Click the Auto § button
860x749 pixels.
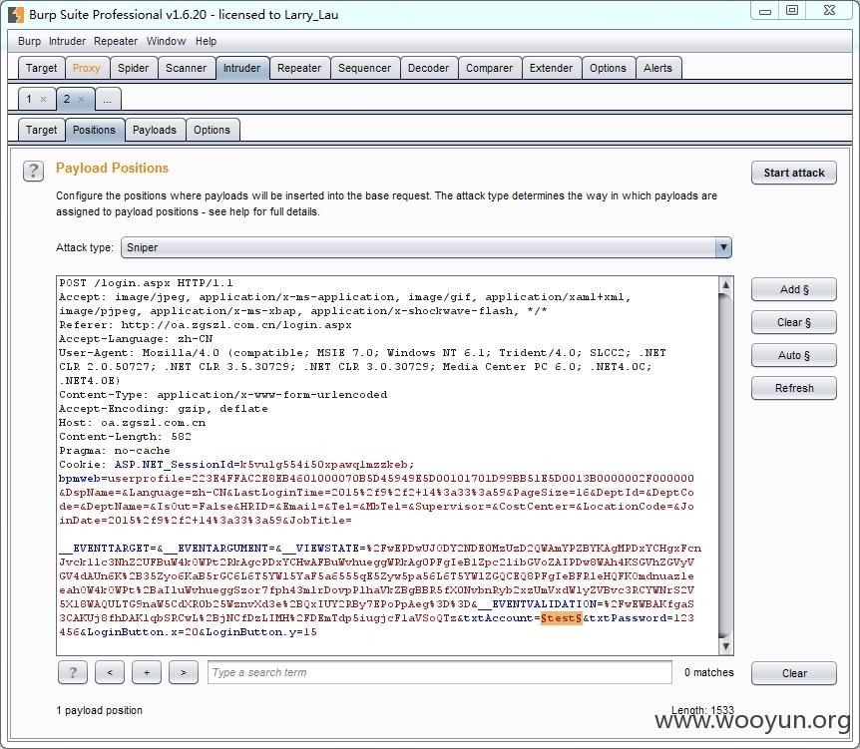[793, 355]
